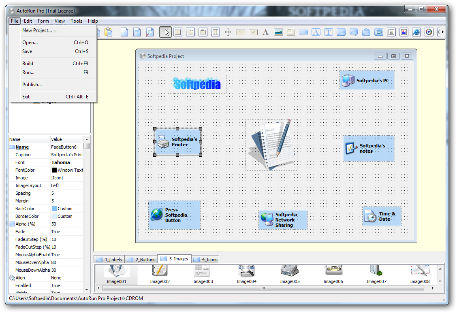
Task: Open the Form menu
Action: [43, 21]
